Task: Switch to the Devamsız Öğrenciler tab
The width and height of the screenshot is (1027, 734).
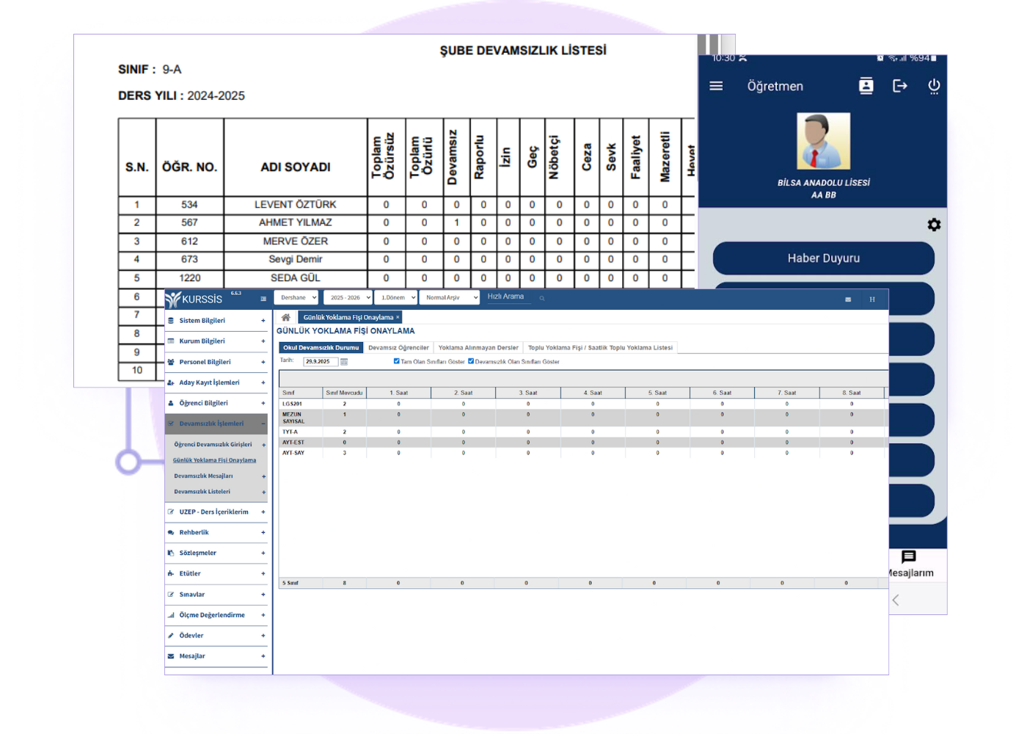Action: pos(398,348)
